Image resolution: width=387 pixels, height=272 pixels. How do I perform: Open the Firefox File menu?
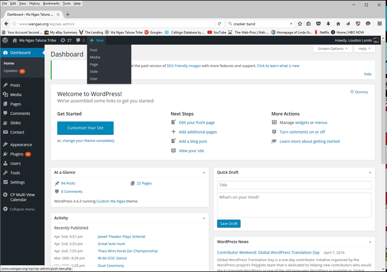(x=5, y=4)
